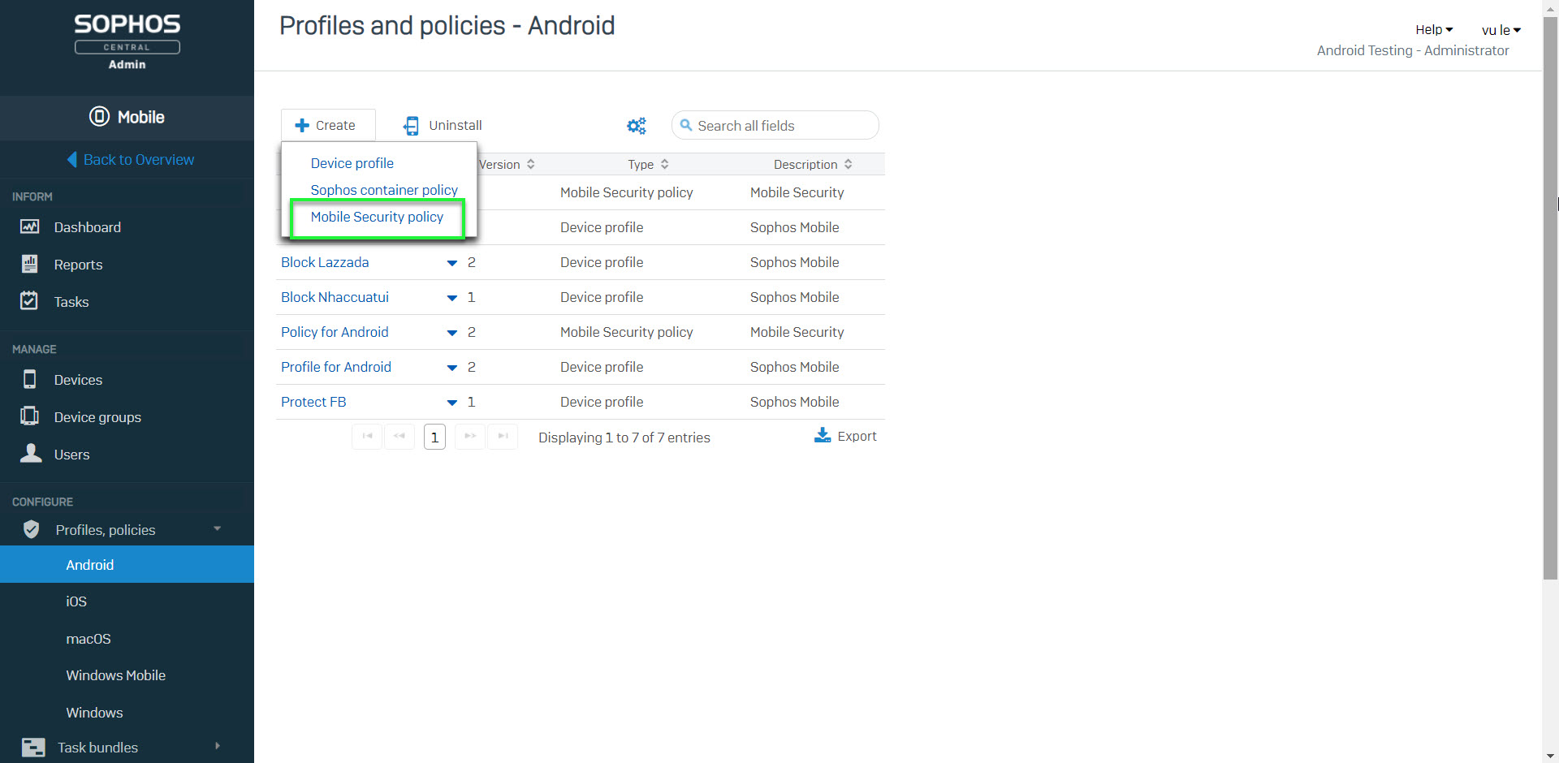Go to next page pagination button
This screenshot has width=1559, height=763.
point(470,437)
